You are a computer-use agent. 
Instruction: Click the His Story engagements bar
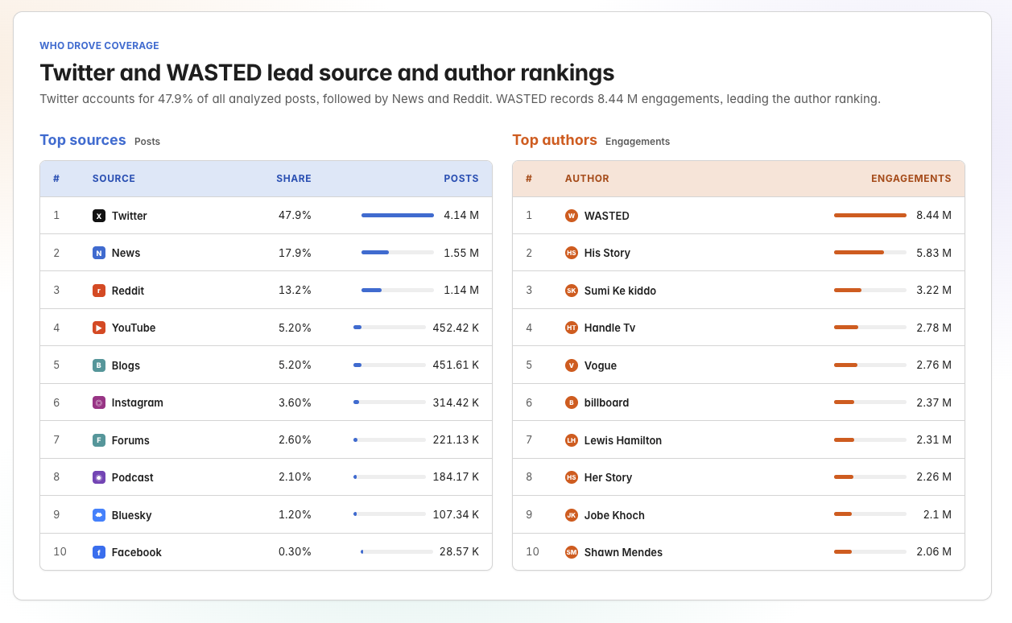[x=870, y=253]
